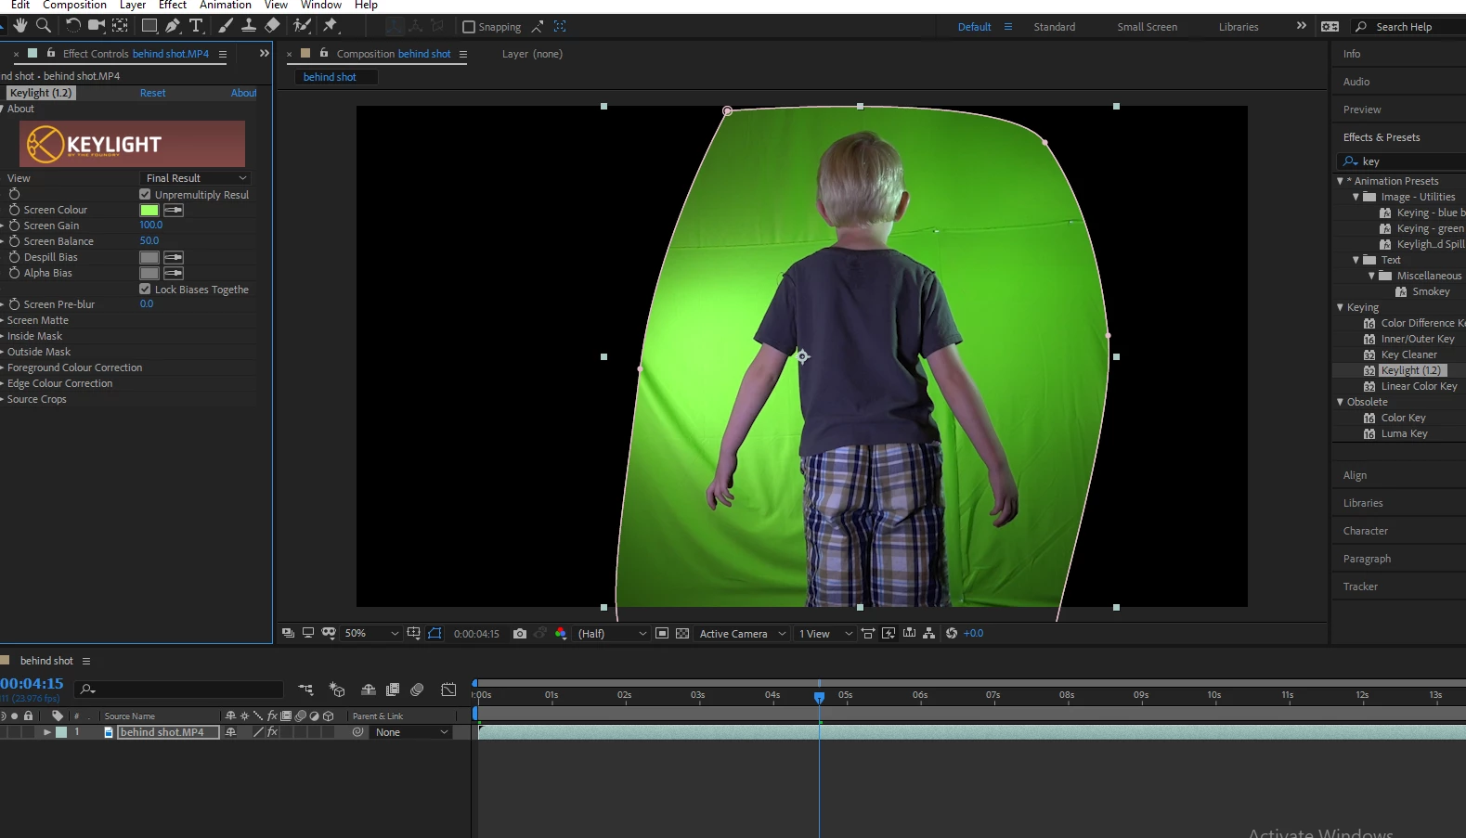
Task: Open the Animation menu
Action: point(226,6)
